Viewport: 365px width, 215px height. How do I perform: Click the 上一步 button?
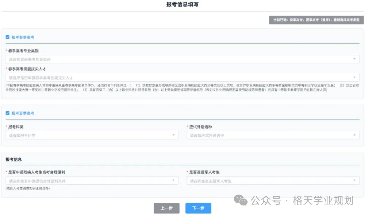click(166, 208)
